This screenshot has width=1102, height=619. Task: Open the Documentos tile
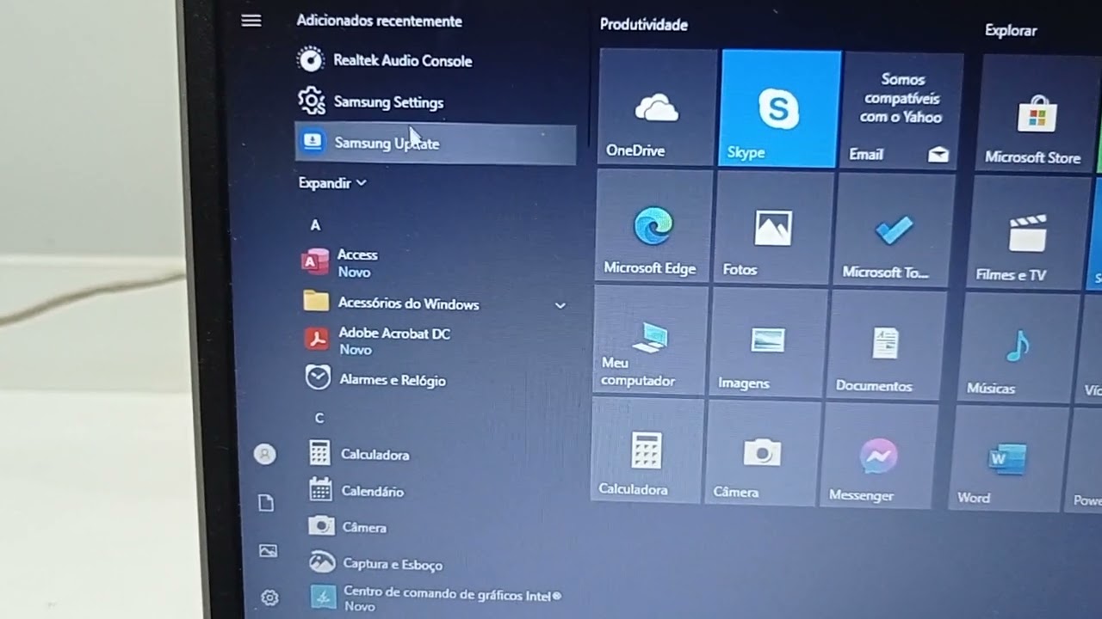pyautogui.click(x=887, y=346)
